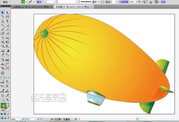Choose the Magic Wand tool
The width and height of the screenshot is (179, 122).
[x=3, y=17]
